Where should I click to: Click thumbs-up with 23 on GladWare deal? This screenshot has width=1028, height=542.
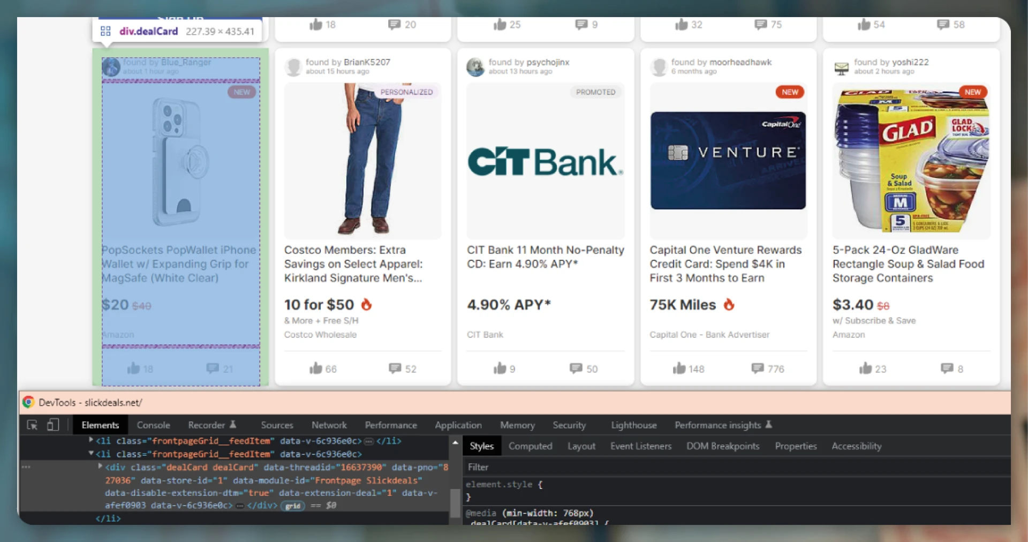click(865, 368)
